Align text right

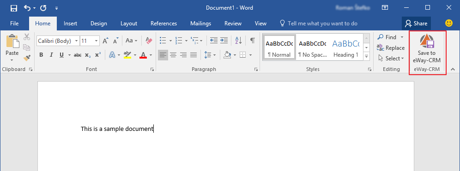183,55
